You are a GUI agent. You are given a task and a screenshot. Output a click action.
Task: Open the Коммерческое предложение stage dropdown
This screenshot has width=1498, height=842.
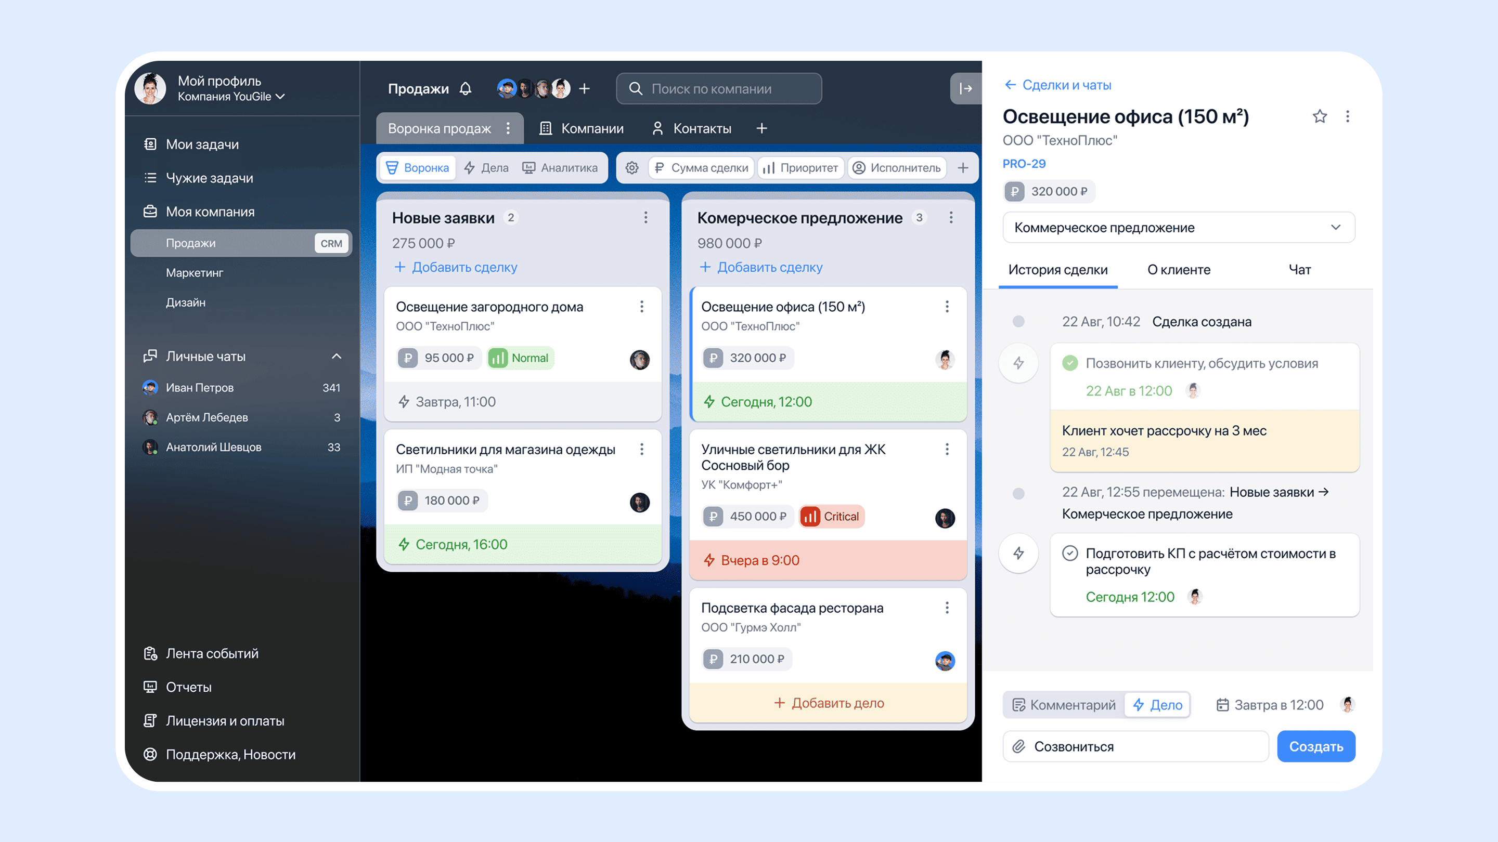1179,228
